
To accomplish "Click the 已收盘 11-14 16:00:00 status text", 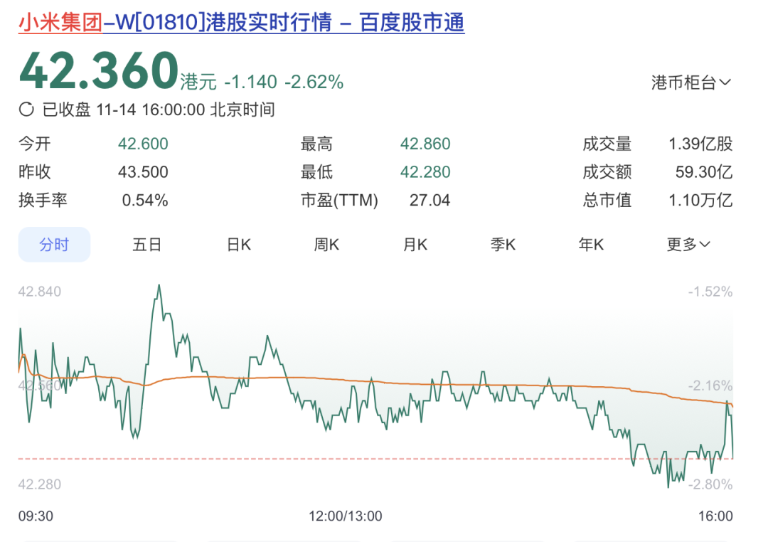I will tap(158, 110).
